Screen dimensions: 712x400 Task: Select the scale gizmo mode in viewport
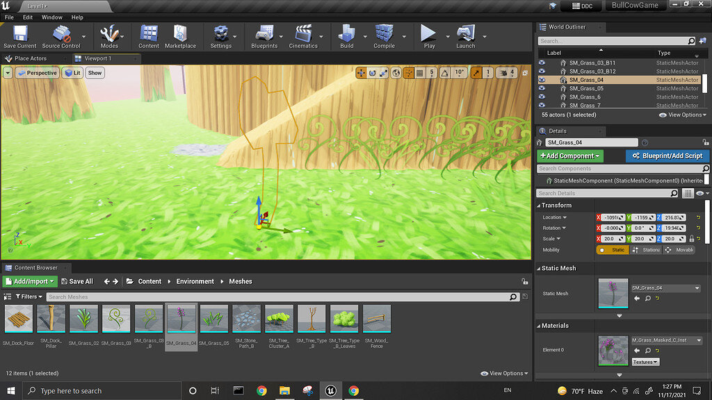tap(384, 72)
